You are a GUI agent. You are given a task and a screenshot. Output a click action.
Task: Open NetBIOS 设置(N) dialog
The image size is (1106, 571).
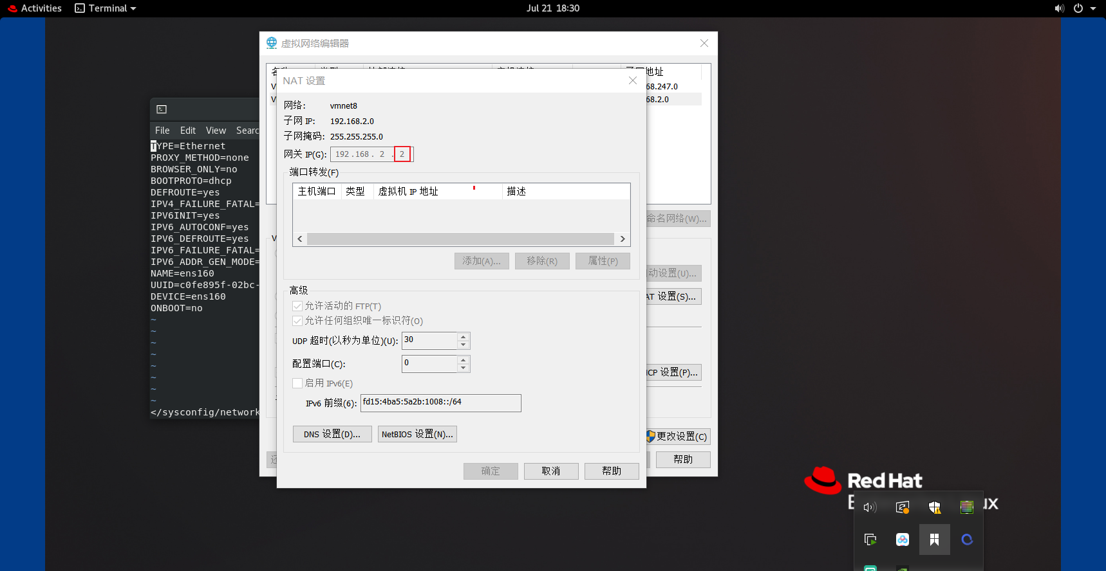pos(417,434)
